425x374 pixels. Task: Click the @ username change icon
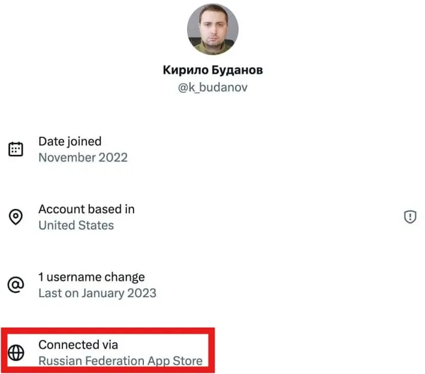click(x=16, y=285)
